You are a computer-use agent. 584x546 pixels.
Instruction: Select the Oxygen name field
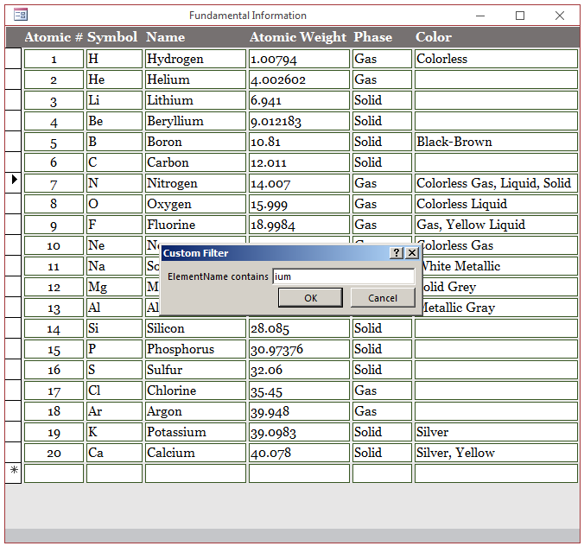[x=195, y=204]
